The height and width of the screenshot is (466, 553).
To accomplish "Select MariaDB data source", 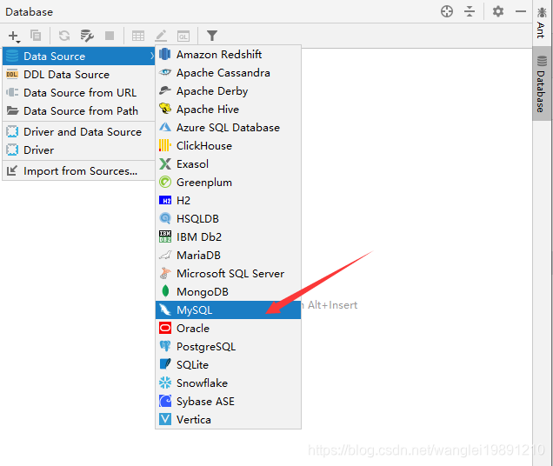I will (228, 256).
